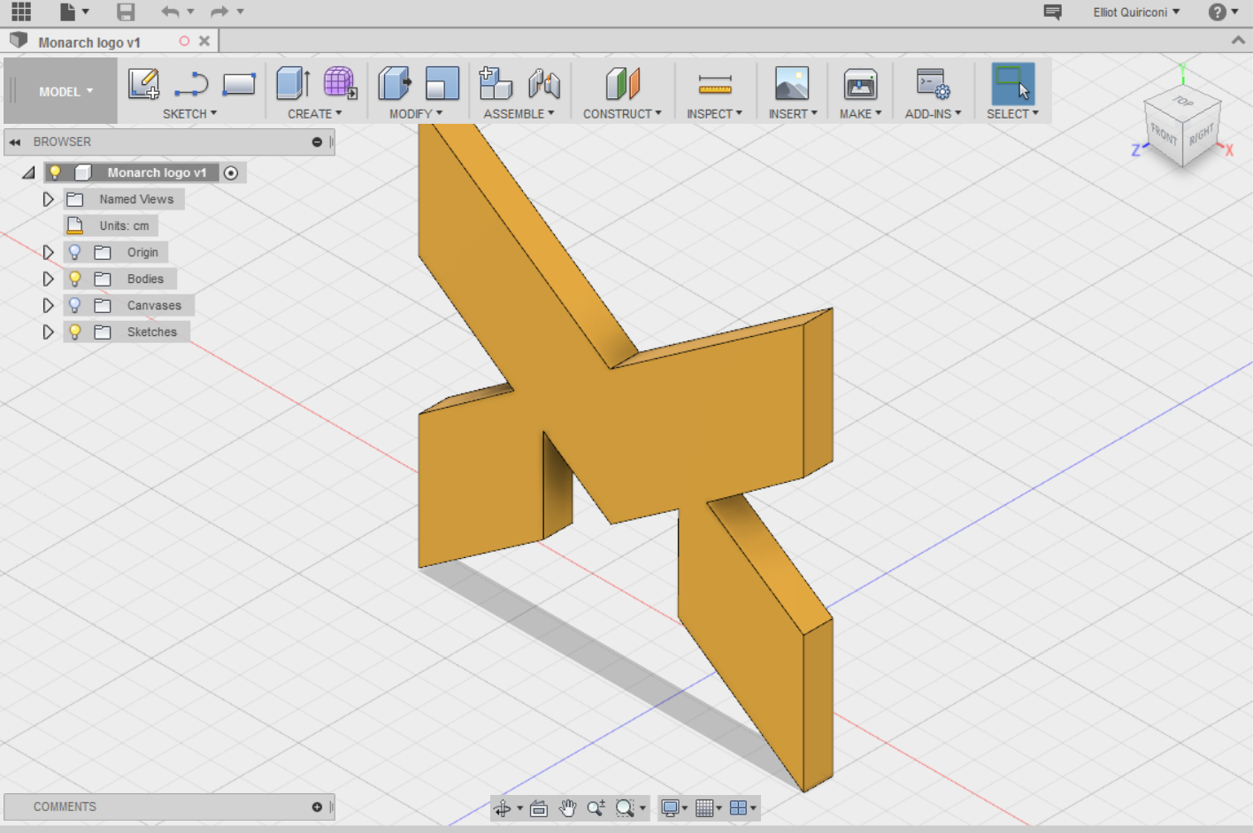
Task: Toggle the Canvases folder lightbulb
Action: click(x=75, y=305)
